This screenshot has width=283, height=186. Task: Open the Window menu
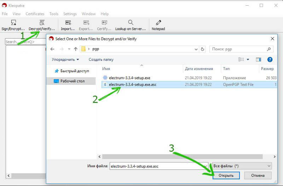pyautogui.click(x=89, y=14)
